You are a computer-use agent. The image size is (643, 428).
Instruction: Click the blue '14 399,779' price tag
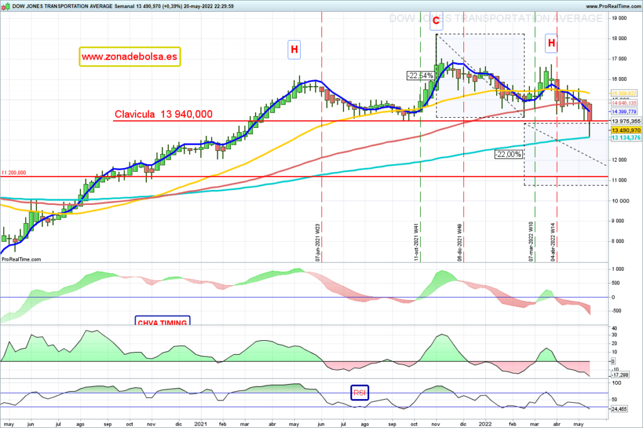pos(624,112)
